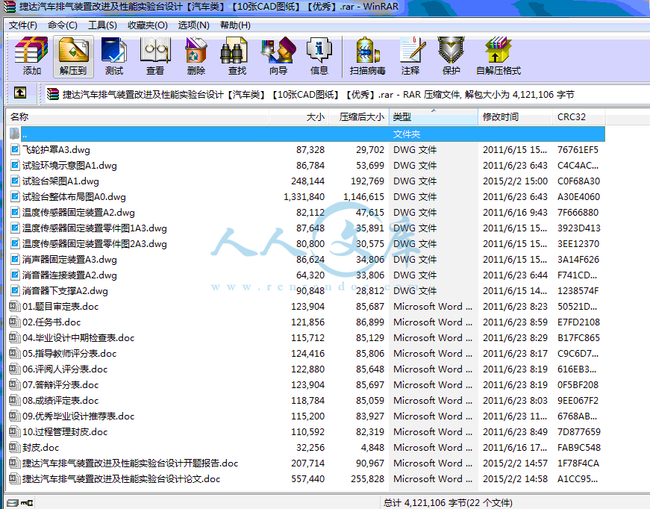The width and height of the screenshot is (650, 509).
Task: Select file 08.成绩评定表.doc
Action: point(60,400)
